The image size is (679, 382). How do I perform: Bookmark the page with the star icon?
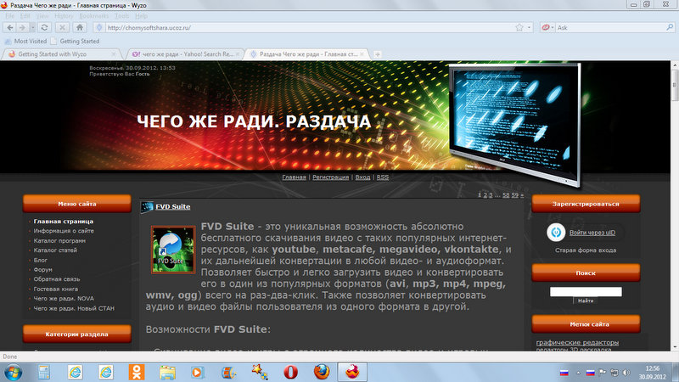(519, 27)
